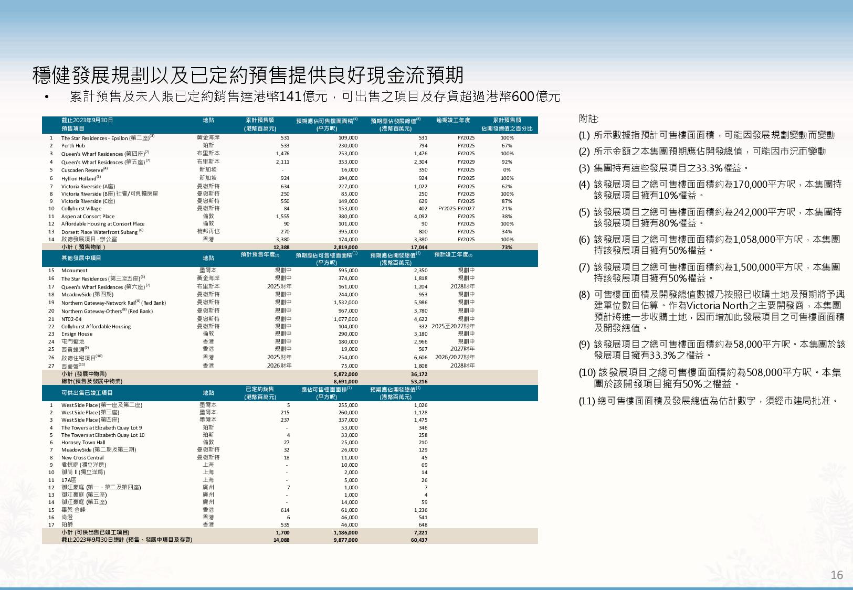Viewport: 853px width, 590px height.
Task: Click Victoria Riverside (C座) row name
Action: point(88,201)
